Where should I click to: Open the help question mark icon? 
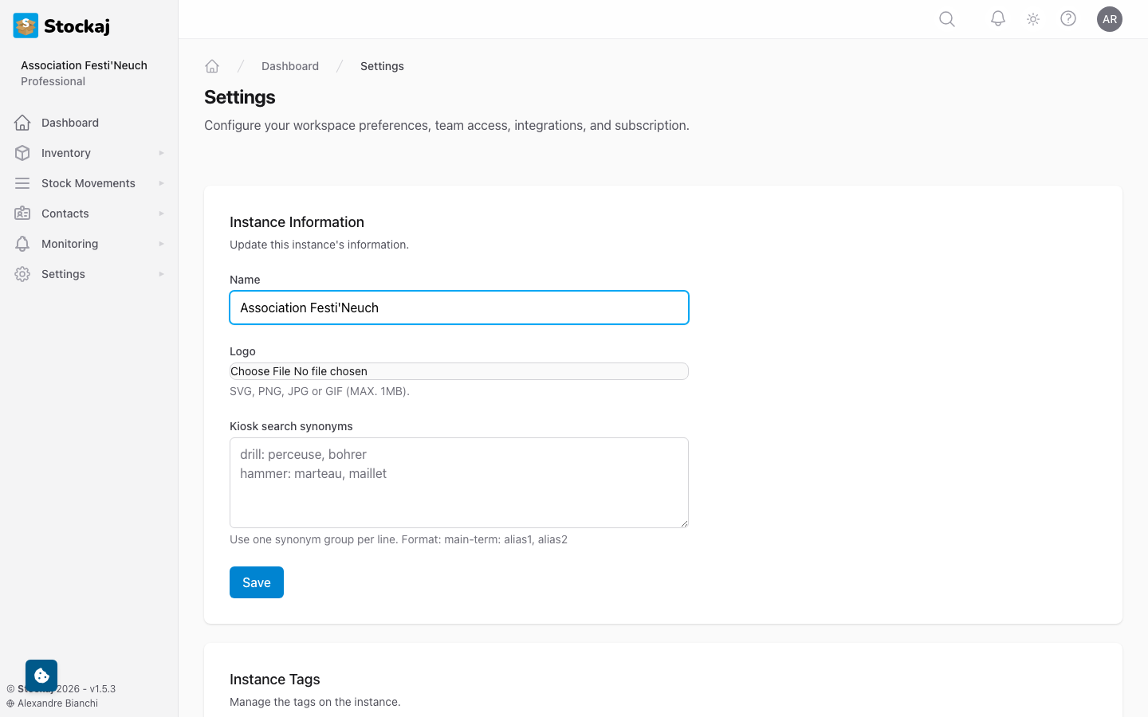pos(1068,18)
